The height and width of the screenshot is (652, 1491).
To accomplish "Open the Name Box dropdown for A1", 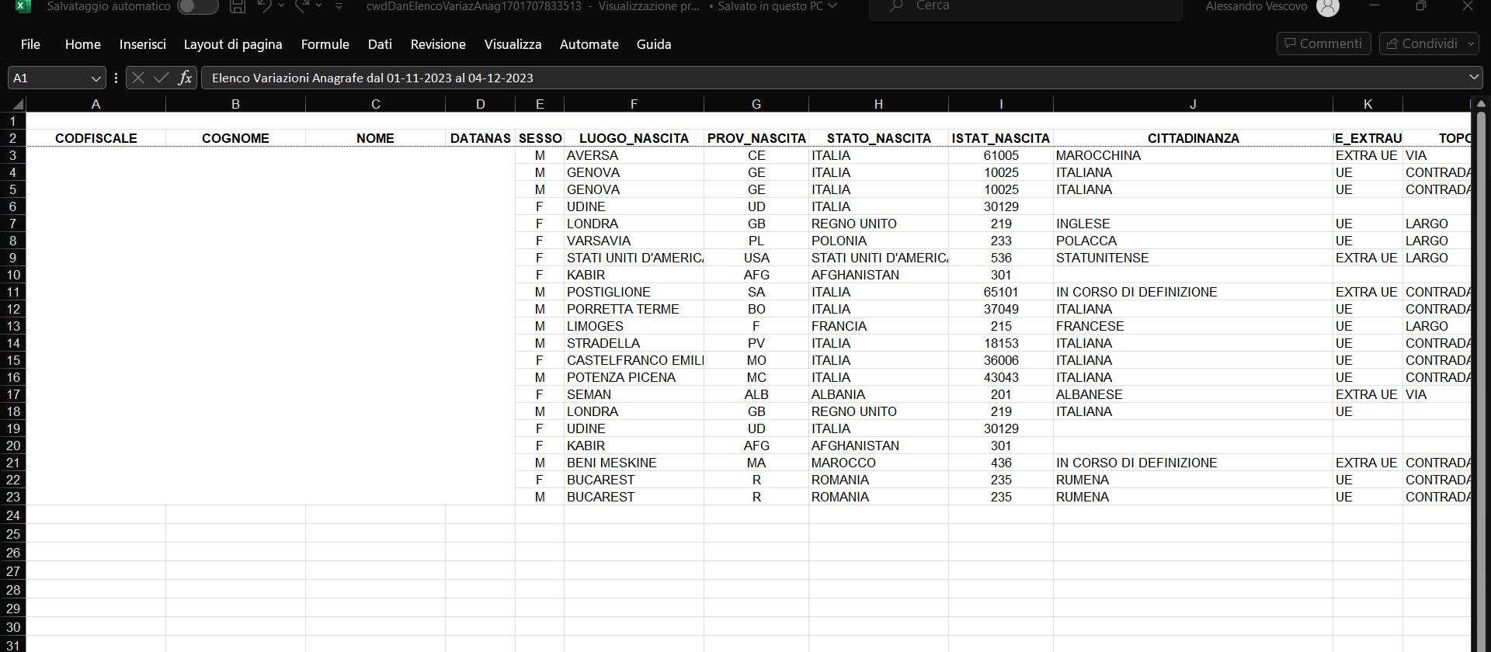I will (96, 78).
